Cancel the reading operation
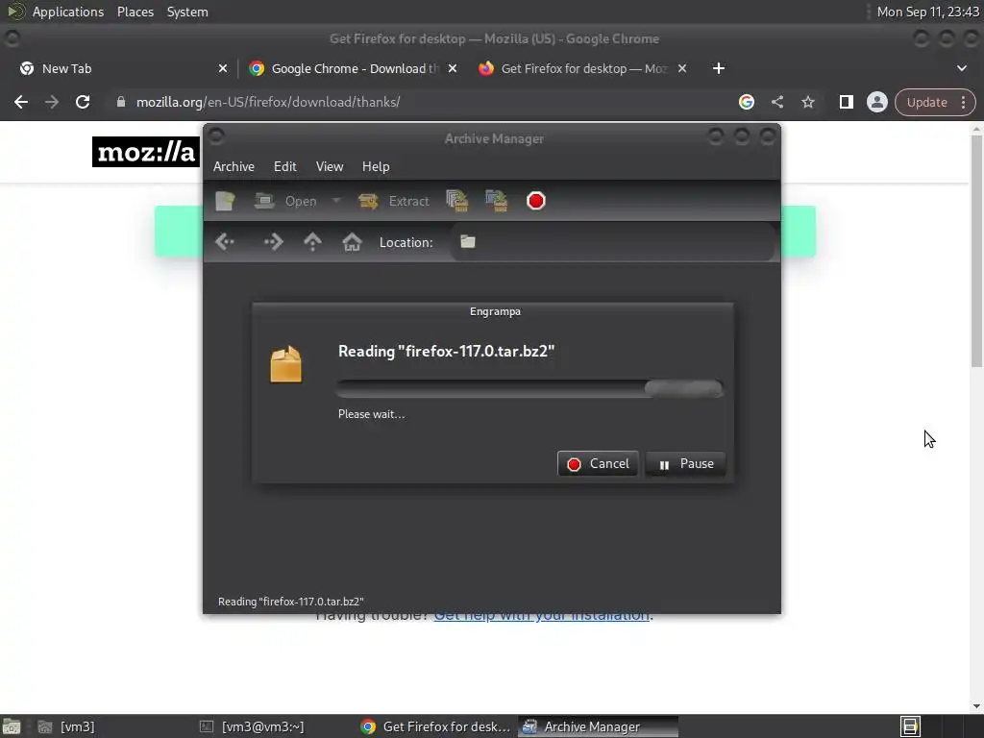984x738 pixels. click(598, 464)
